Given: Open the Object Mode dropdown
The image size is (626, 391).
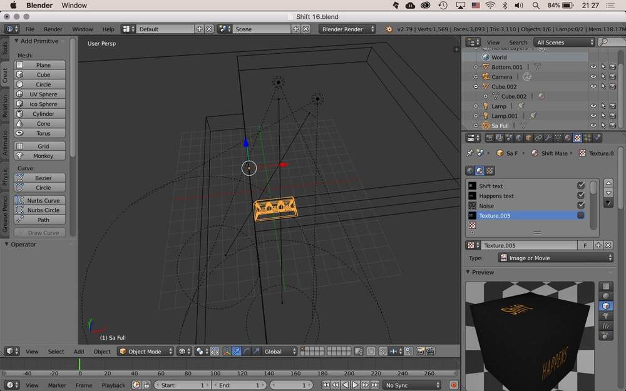Looking at the screenshot, I should tap(146, 352).
